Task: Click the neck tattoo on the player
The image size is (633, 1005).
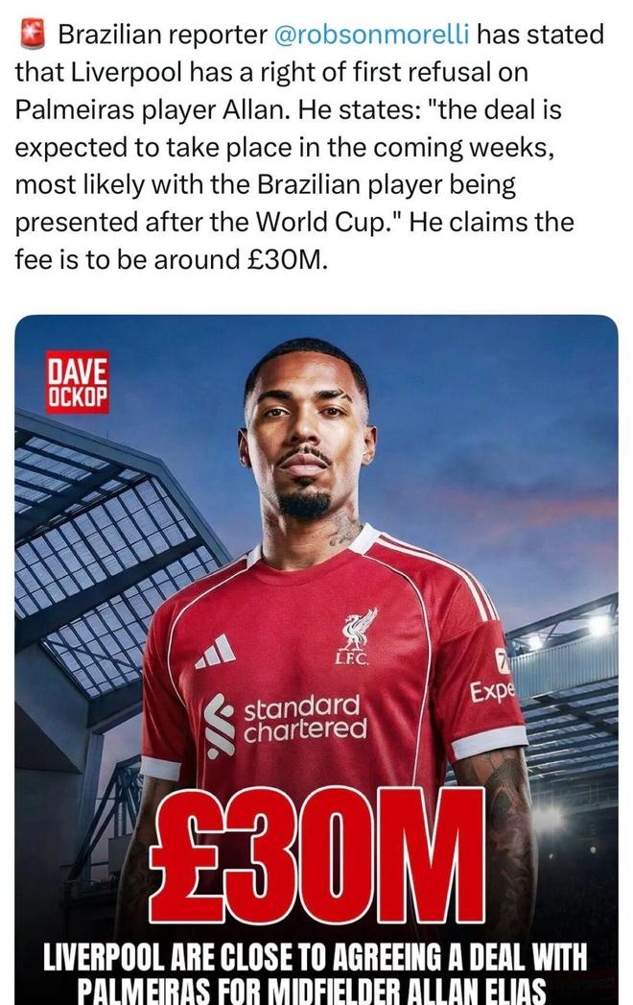Action: [345, 529]
